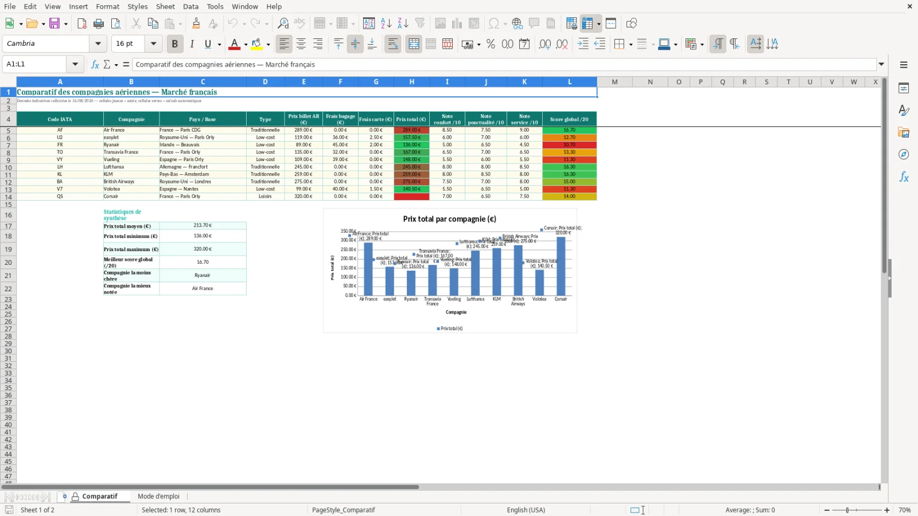
Task: Open the Format menu
Action: coord(108,6)
